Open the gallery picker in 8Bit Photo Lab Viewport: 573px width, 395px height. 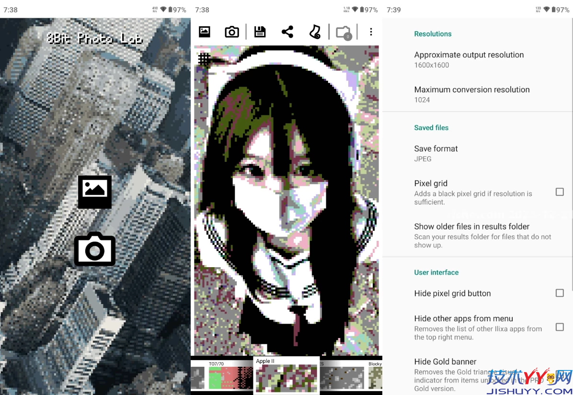(94, 192)
